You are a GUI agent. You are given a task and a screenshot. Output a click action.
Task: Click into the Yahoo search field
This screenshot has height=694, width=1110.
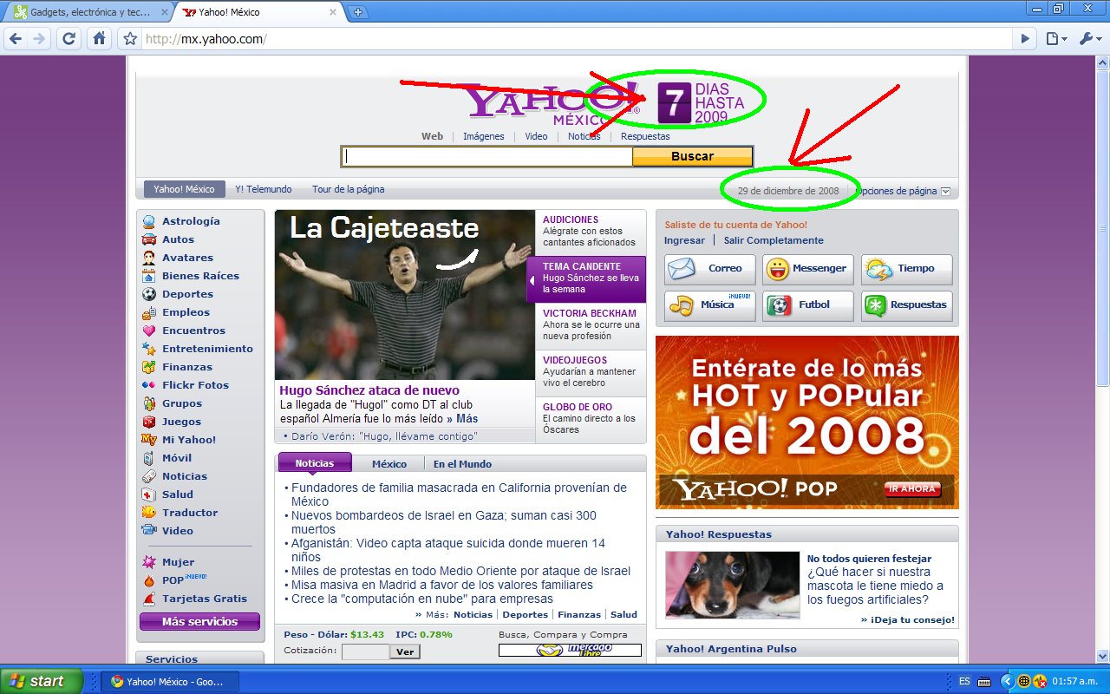click(x=487, y=156)
